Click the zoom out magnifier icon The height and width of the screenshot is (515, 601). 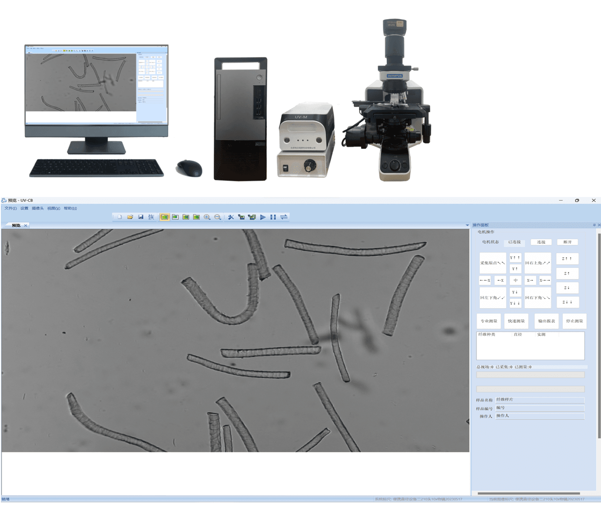pos(217,217)
